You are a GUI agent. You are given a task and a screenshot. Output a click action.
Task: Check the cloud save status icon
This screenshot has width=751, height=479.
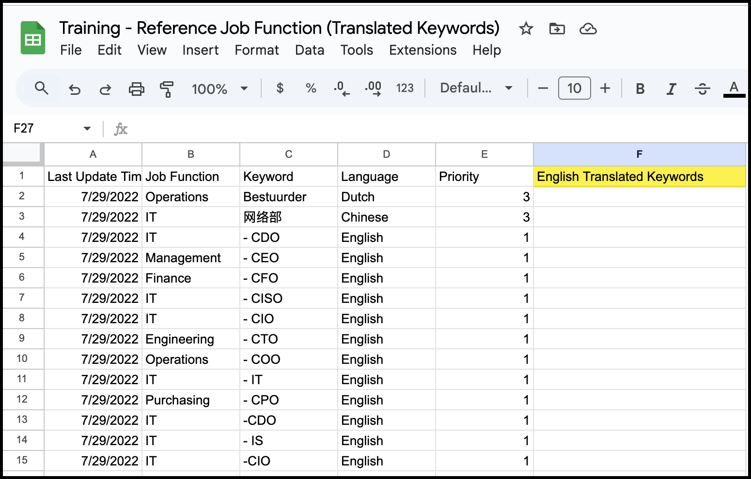coord(588,29)
